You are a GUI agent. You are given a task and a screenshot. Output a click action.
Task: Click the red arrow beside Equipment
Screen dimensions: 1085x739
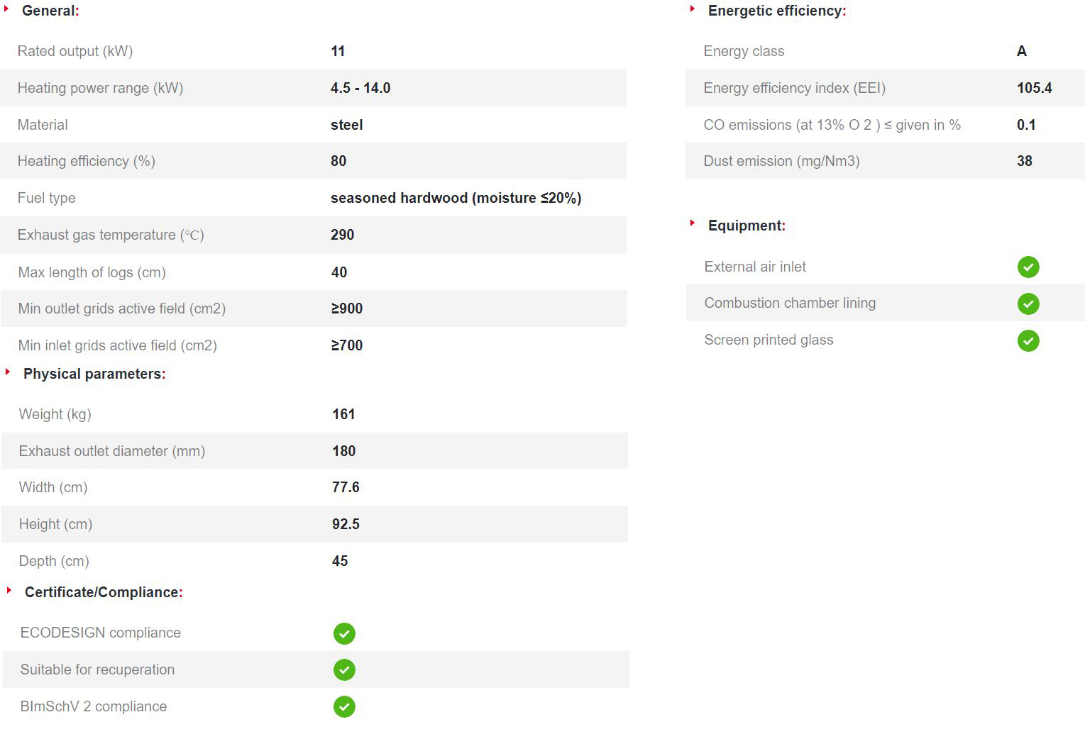692,223
